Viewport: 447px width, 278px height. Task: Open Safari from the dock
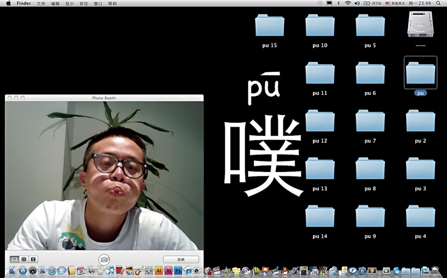click(52, 271)
